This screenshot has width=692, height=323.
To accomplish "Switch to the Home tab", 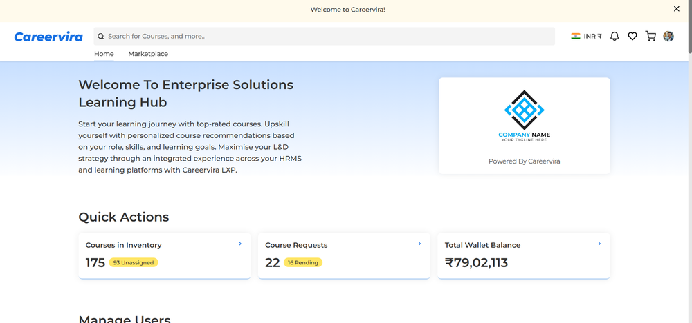I will click(104, 54).
